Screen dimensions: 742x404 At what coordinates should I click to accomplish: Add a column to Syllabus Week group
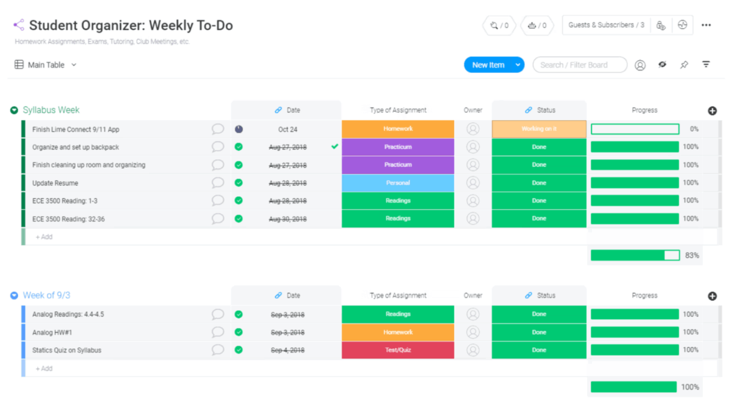[x=712, y=111]
